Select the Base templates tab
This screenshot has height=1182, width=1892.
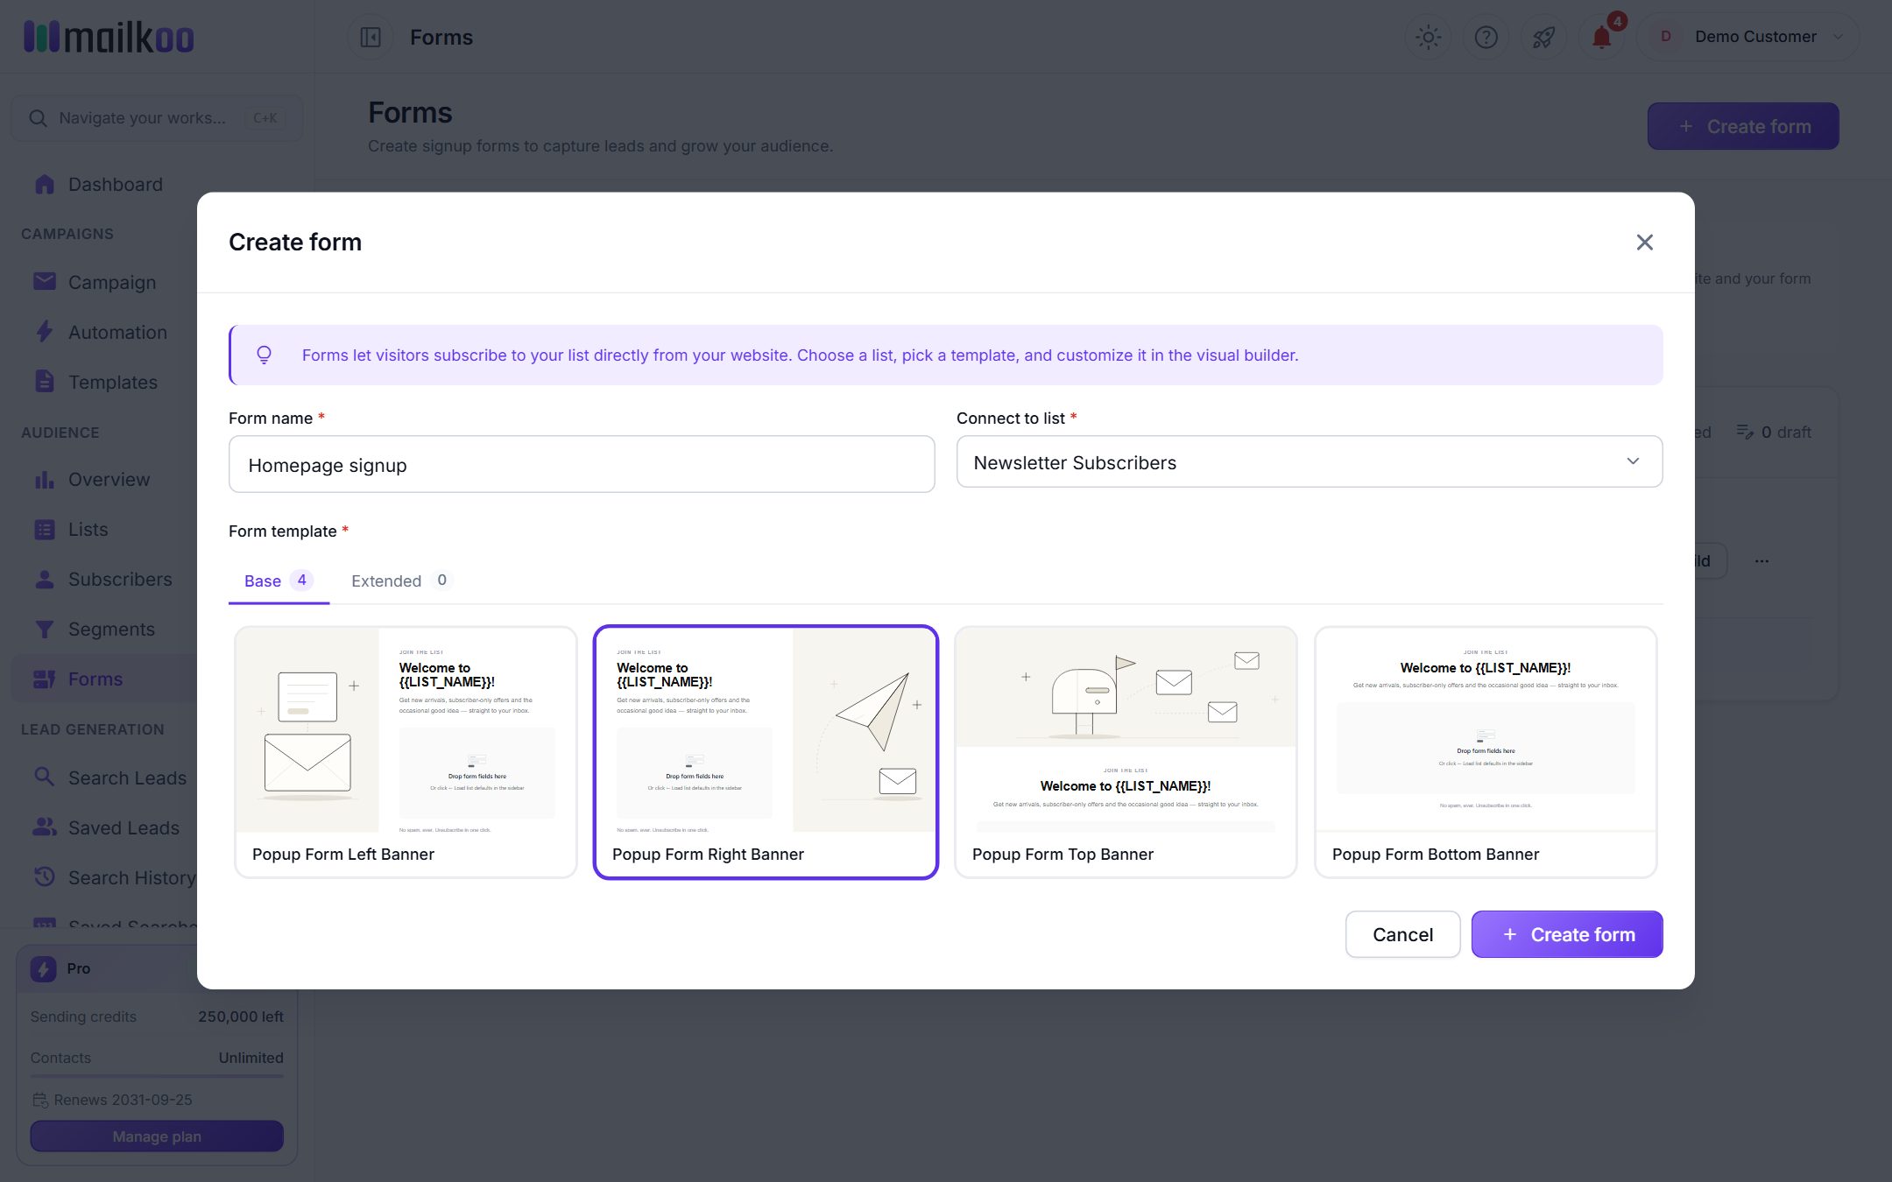click(x=279, y=580)
